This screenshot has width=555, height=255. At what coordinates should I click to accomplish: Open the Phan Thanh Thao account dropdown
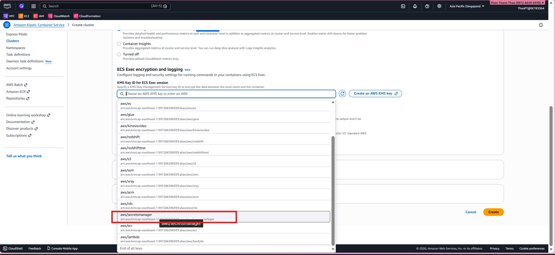click(517, 3)
